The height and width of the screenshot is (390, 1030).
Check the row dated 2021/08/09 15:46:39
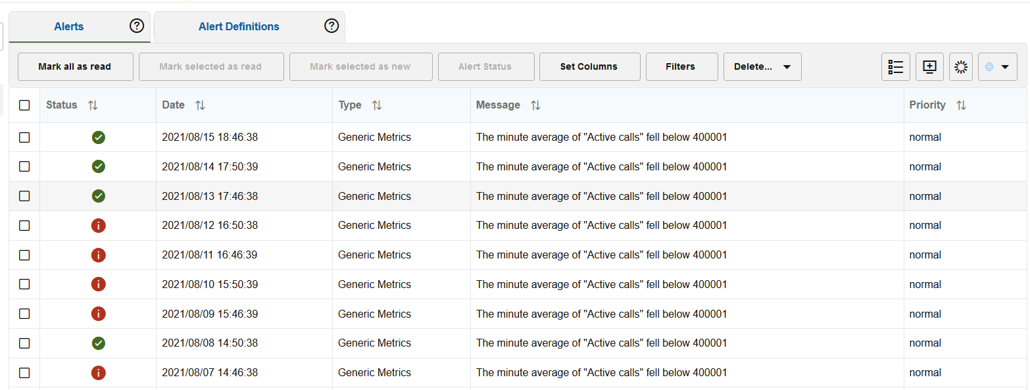24,314
